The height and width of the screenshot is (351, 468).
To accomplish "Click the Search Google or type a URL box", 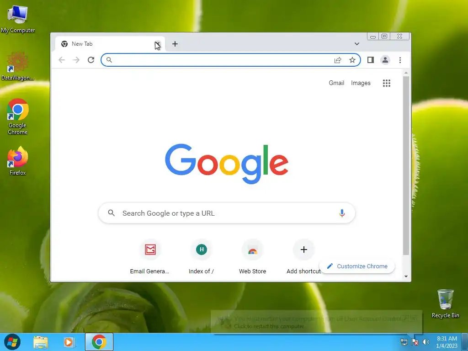I will (227, 213).
